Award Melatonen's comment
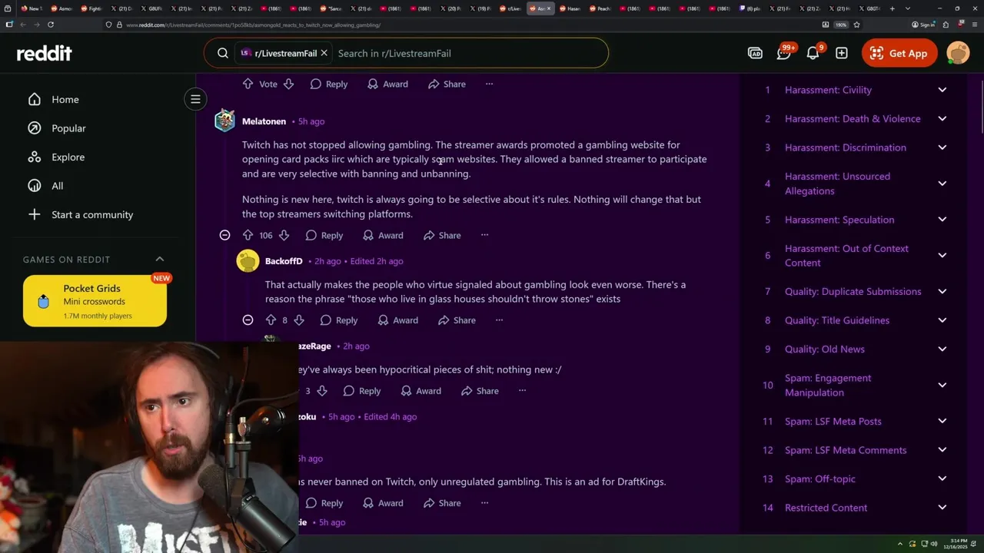Viewport: 984px width, 553px height. pos(382,235)
